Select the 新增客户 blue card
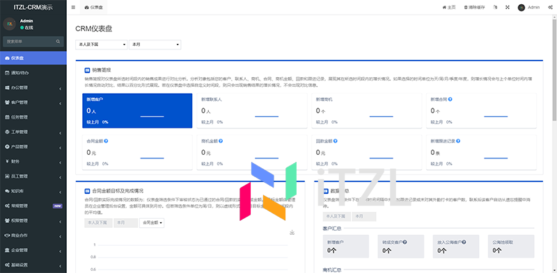Viewport: 557px width, 273px height. click(x=137, y=110)
